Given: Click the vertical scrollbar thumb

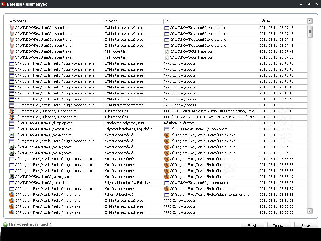Looking at the screenshot, I should [310, 32].
